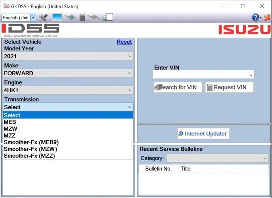Click the Request VIN button

pyautogui.click(x=229, y=87)
